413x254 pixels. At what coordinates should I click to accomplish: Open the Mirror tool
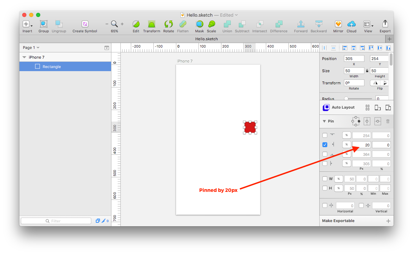click(338, 24)
